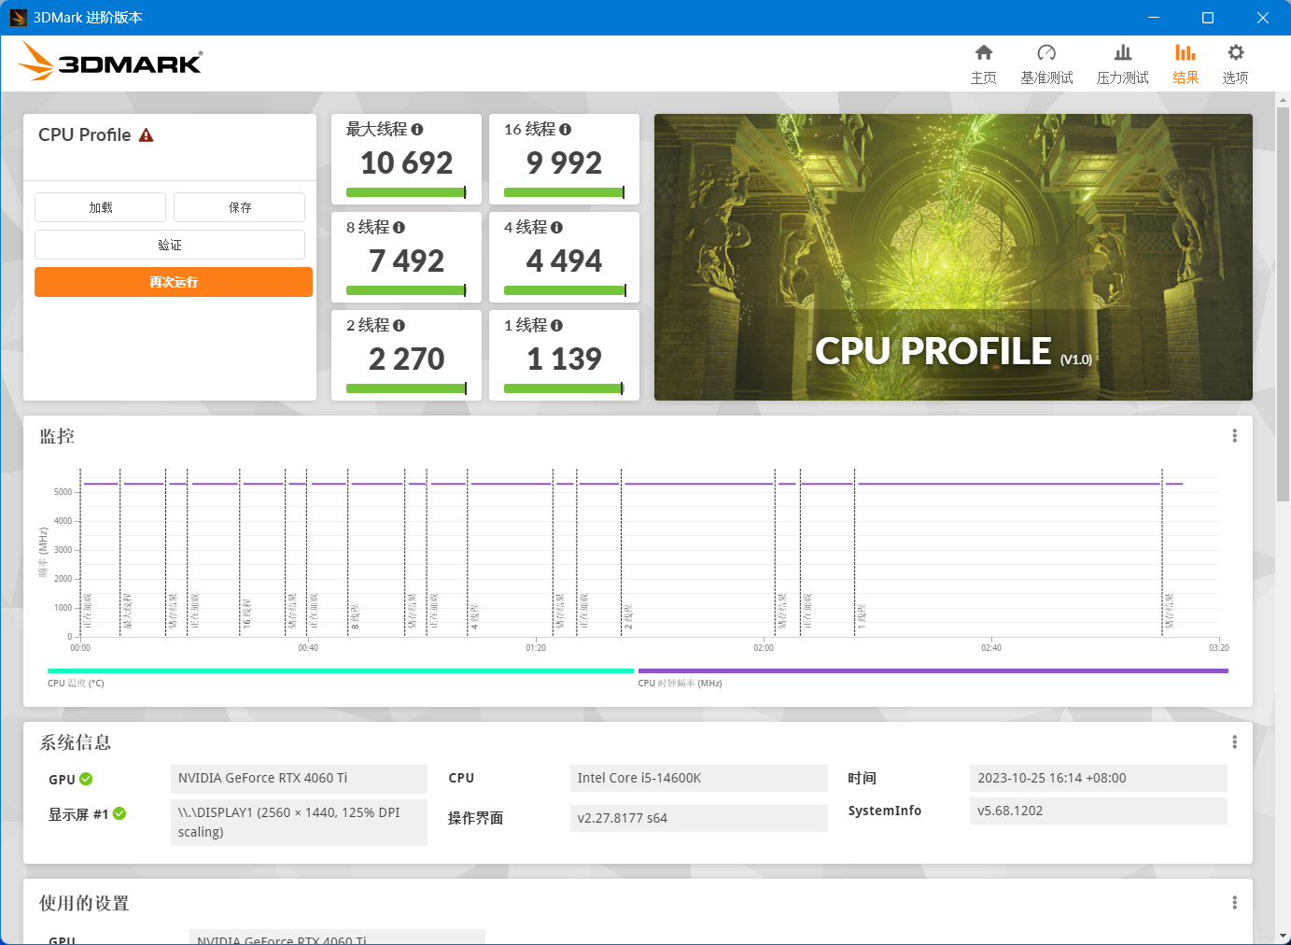Image resolution: width=1291 pixels, height=945 pixels.
Task: Click the scrollbar up arrow
Action: pos(1284,99)
